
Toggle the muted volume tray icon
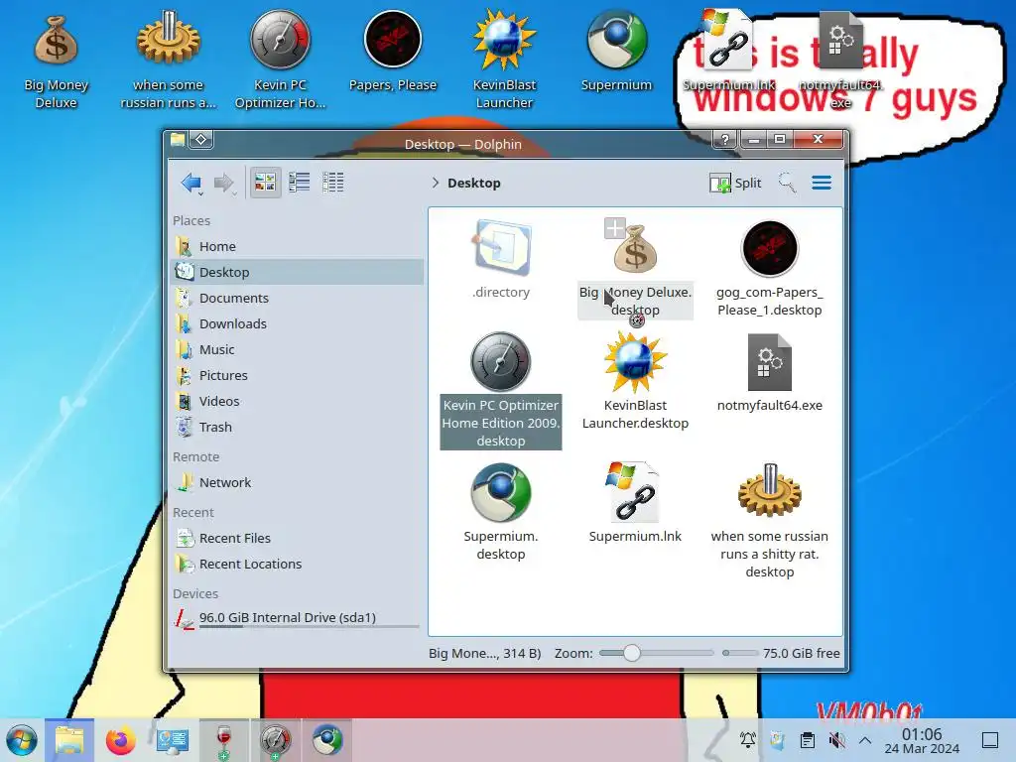tap(837, 740)
